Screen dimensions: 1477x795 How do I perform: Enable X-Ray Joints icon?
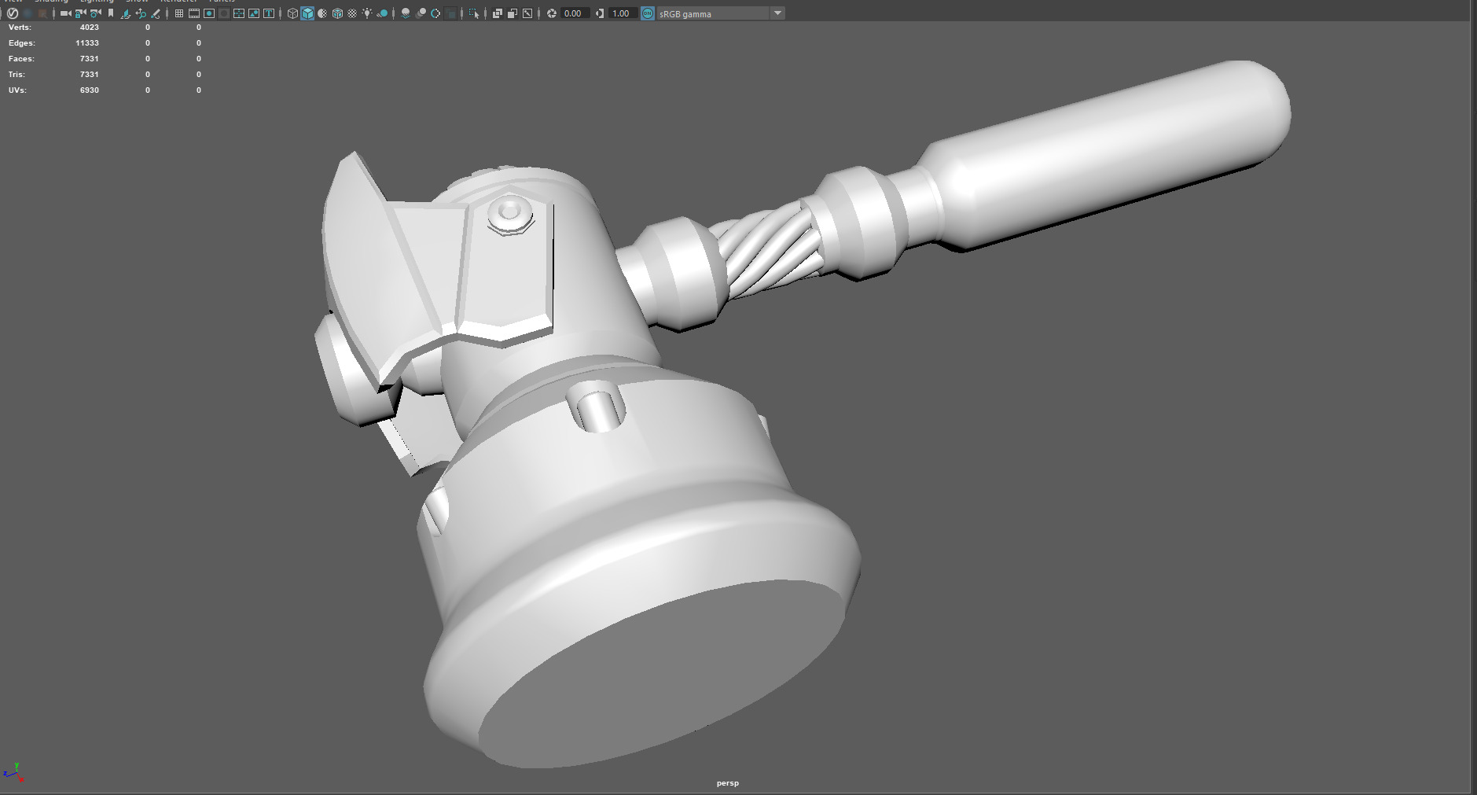tap(527, 13)
